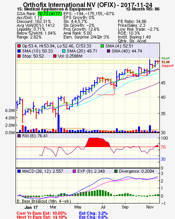Click the ROE: 10.3% text
The image size is (175, 219).
[x=129, y=33]
